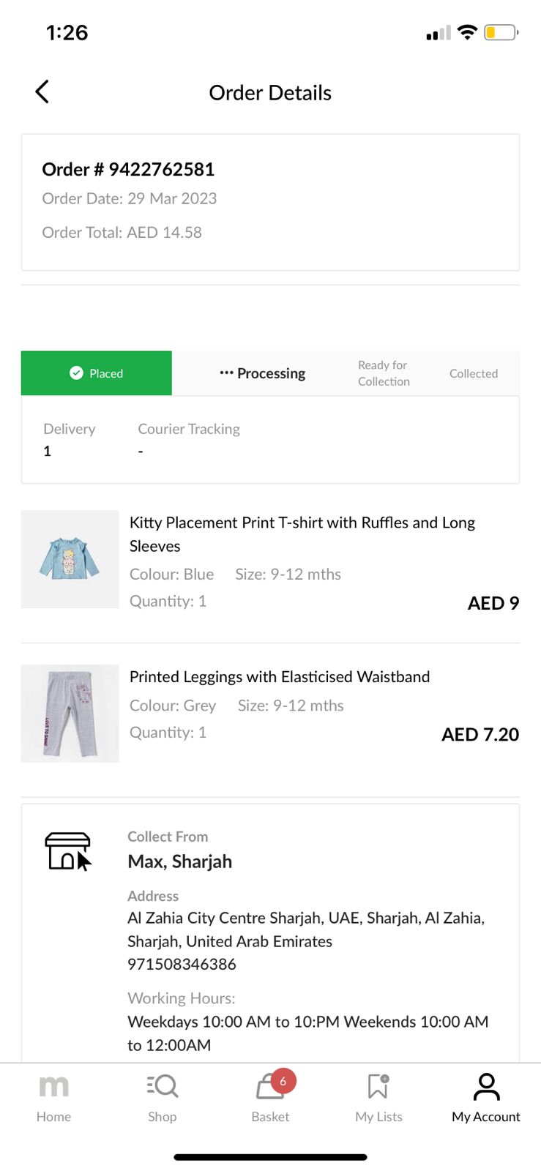Tap the Courier Tracking field
Image resolution: width=541 pixels, height=1171 pixels.
[189, 439]
